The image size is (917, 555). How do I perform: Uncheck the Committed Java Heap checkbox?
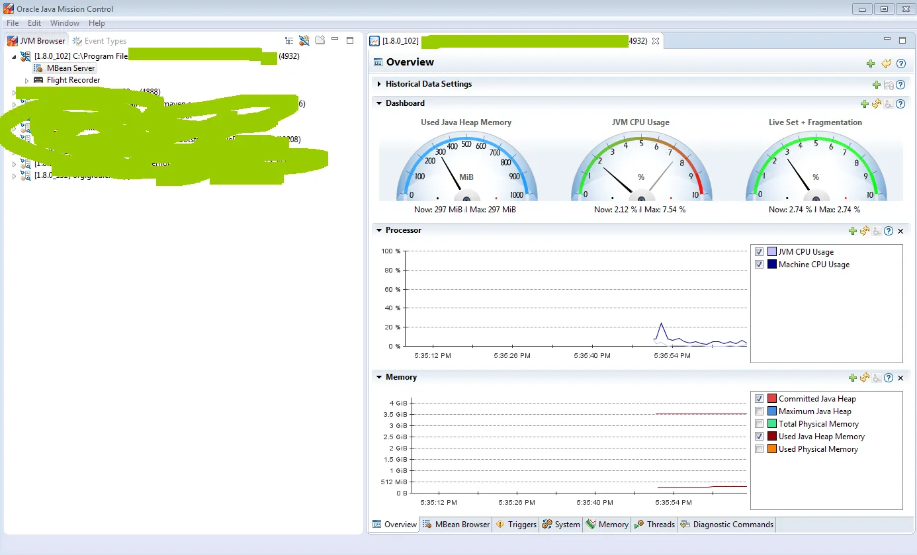click(760, 399)
